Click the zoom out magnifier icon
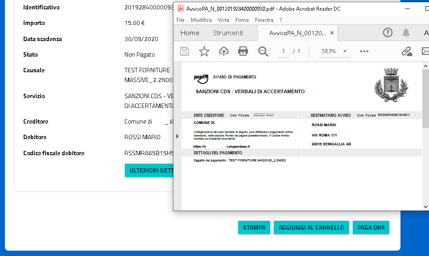429x256 pixels. 263,51
